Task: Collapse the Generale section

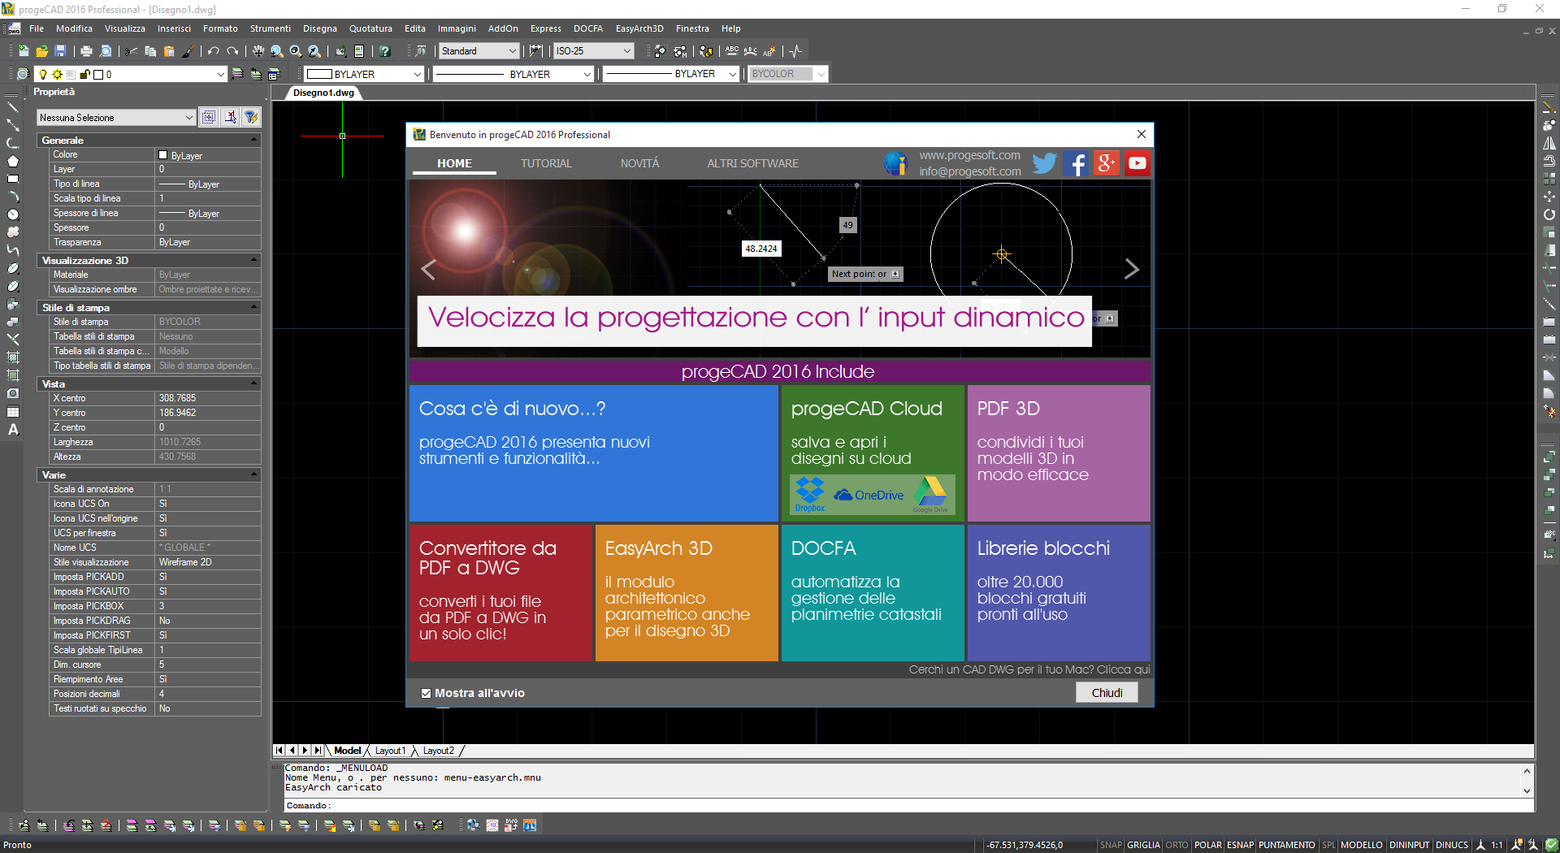Action: pos(253,141)
